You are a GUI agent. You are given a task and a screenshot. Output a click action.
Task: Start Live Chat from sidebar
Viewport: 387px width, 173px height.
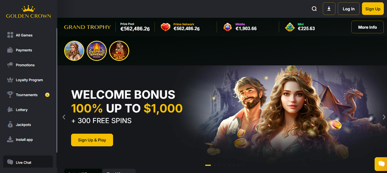tap(28, 162)
